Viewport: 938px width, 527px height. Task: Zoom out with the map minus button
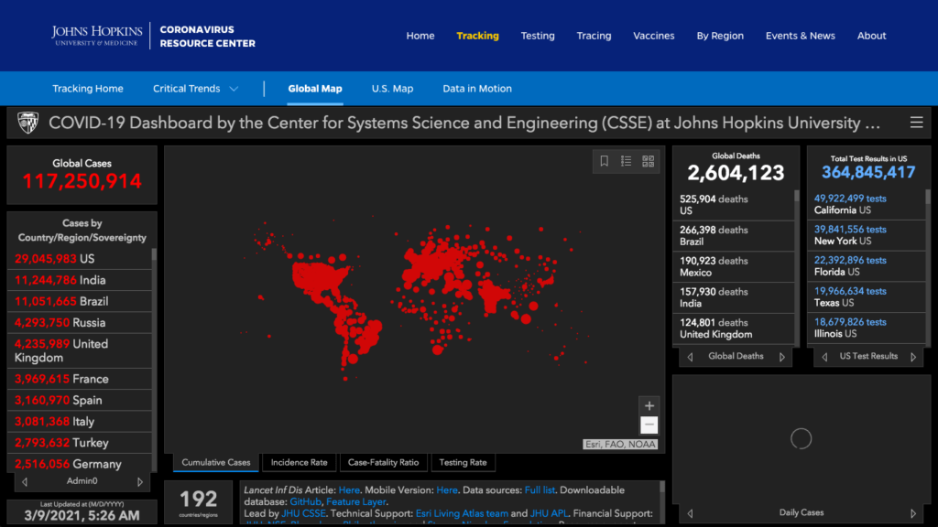click(649, 425)
